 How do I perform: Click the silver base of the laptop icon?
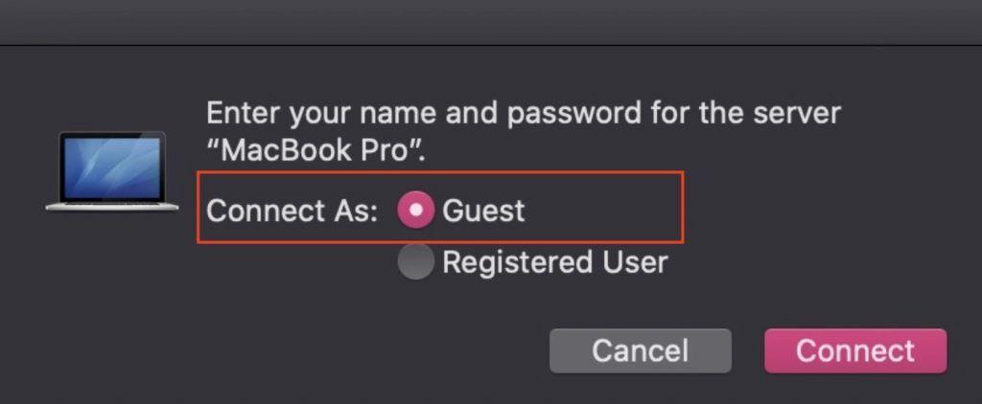point(112,205)
